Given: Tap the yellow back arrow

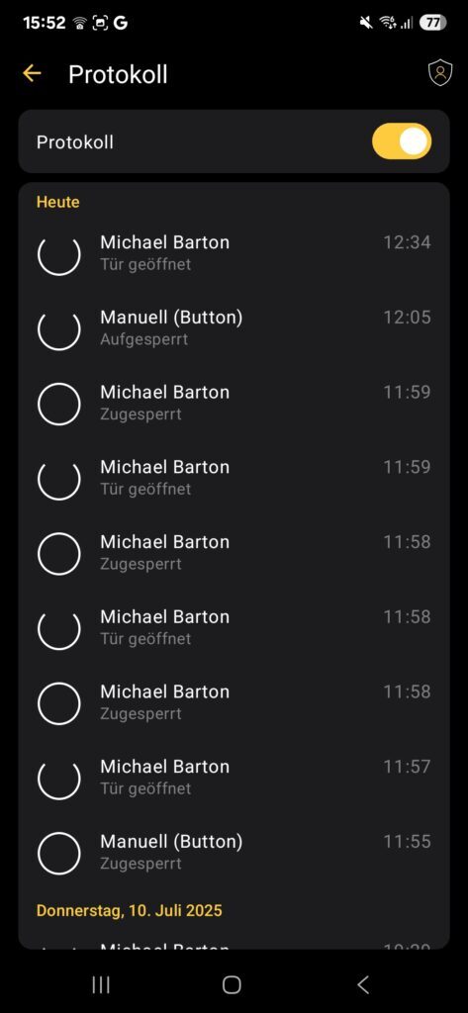Looking at the screenshot, I should [32, 73].
